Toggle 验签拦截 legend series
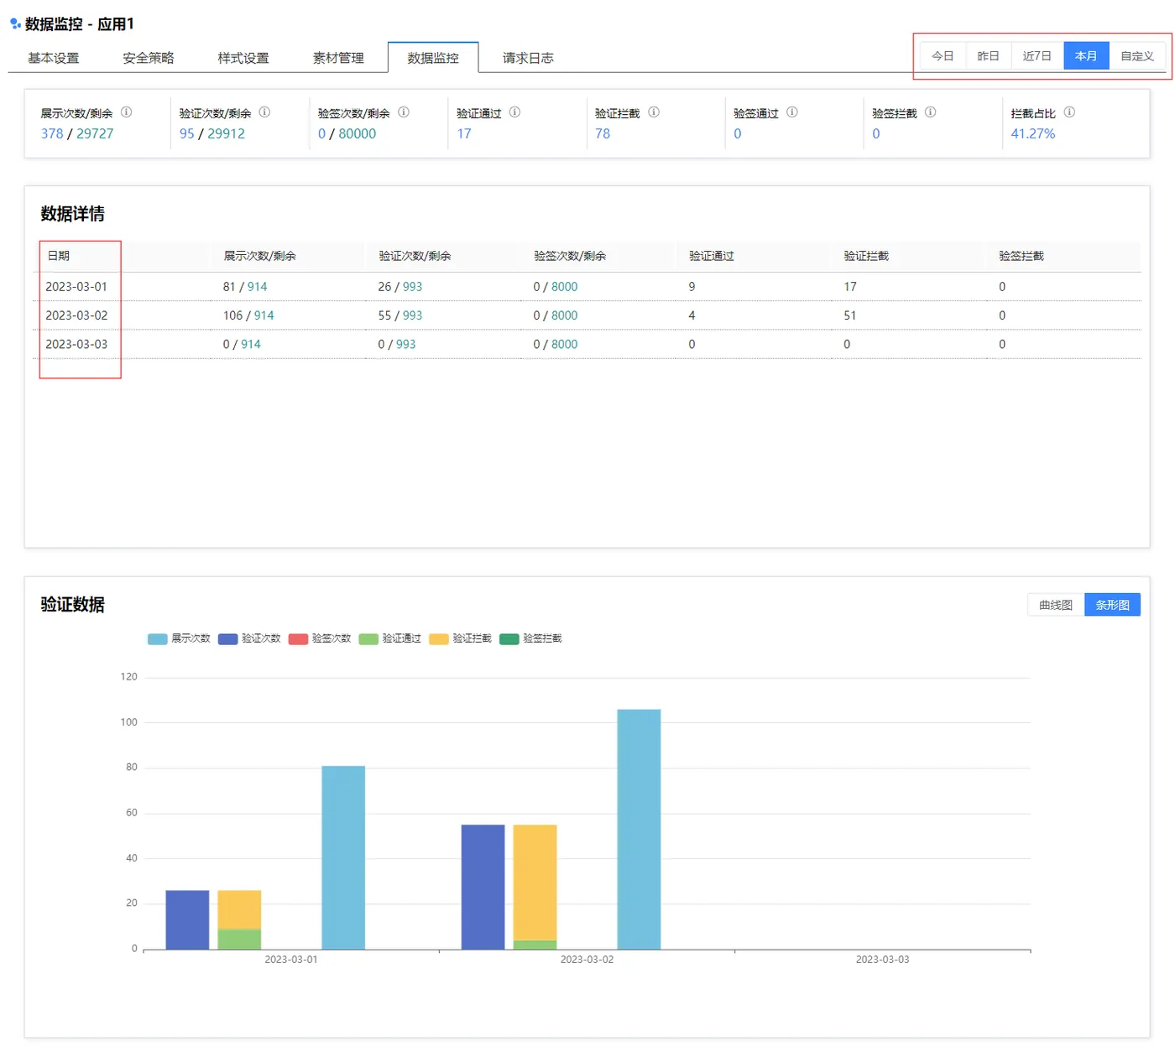The width and height of the screenshot is (1175, 1062). (531, 638)
